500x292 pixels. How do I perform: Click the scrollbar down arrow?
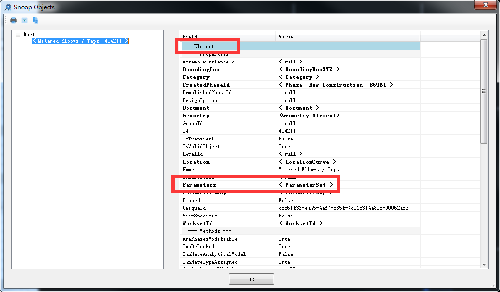click(484, 264)
